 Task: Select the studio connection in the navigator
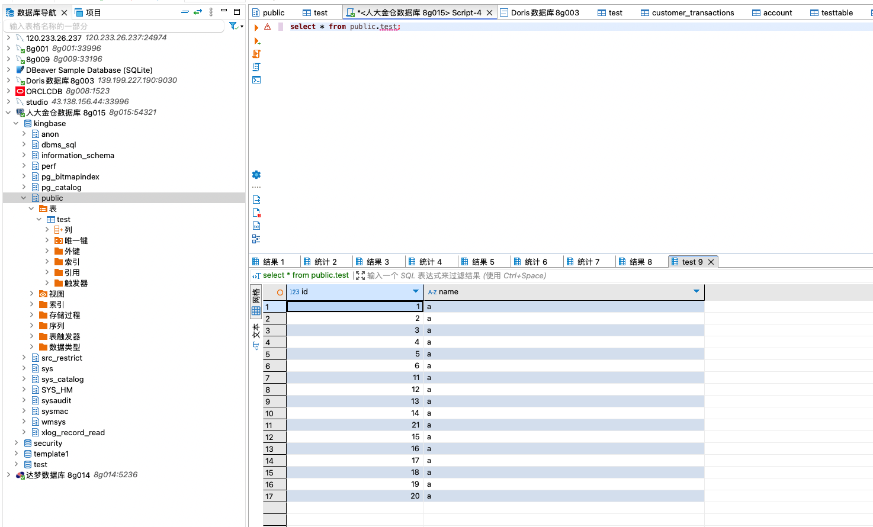[x=37, y=102]
